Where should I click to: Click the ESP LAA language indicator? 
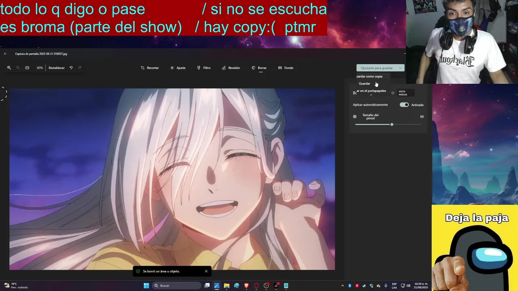[394, 286]
